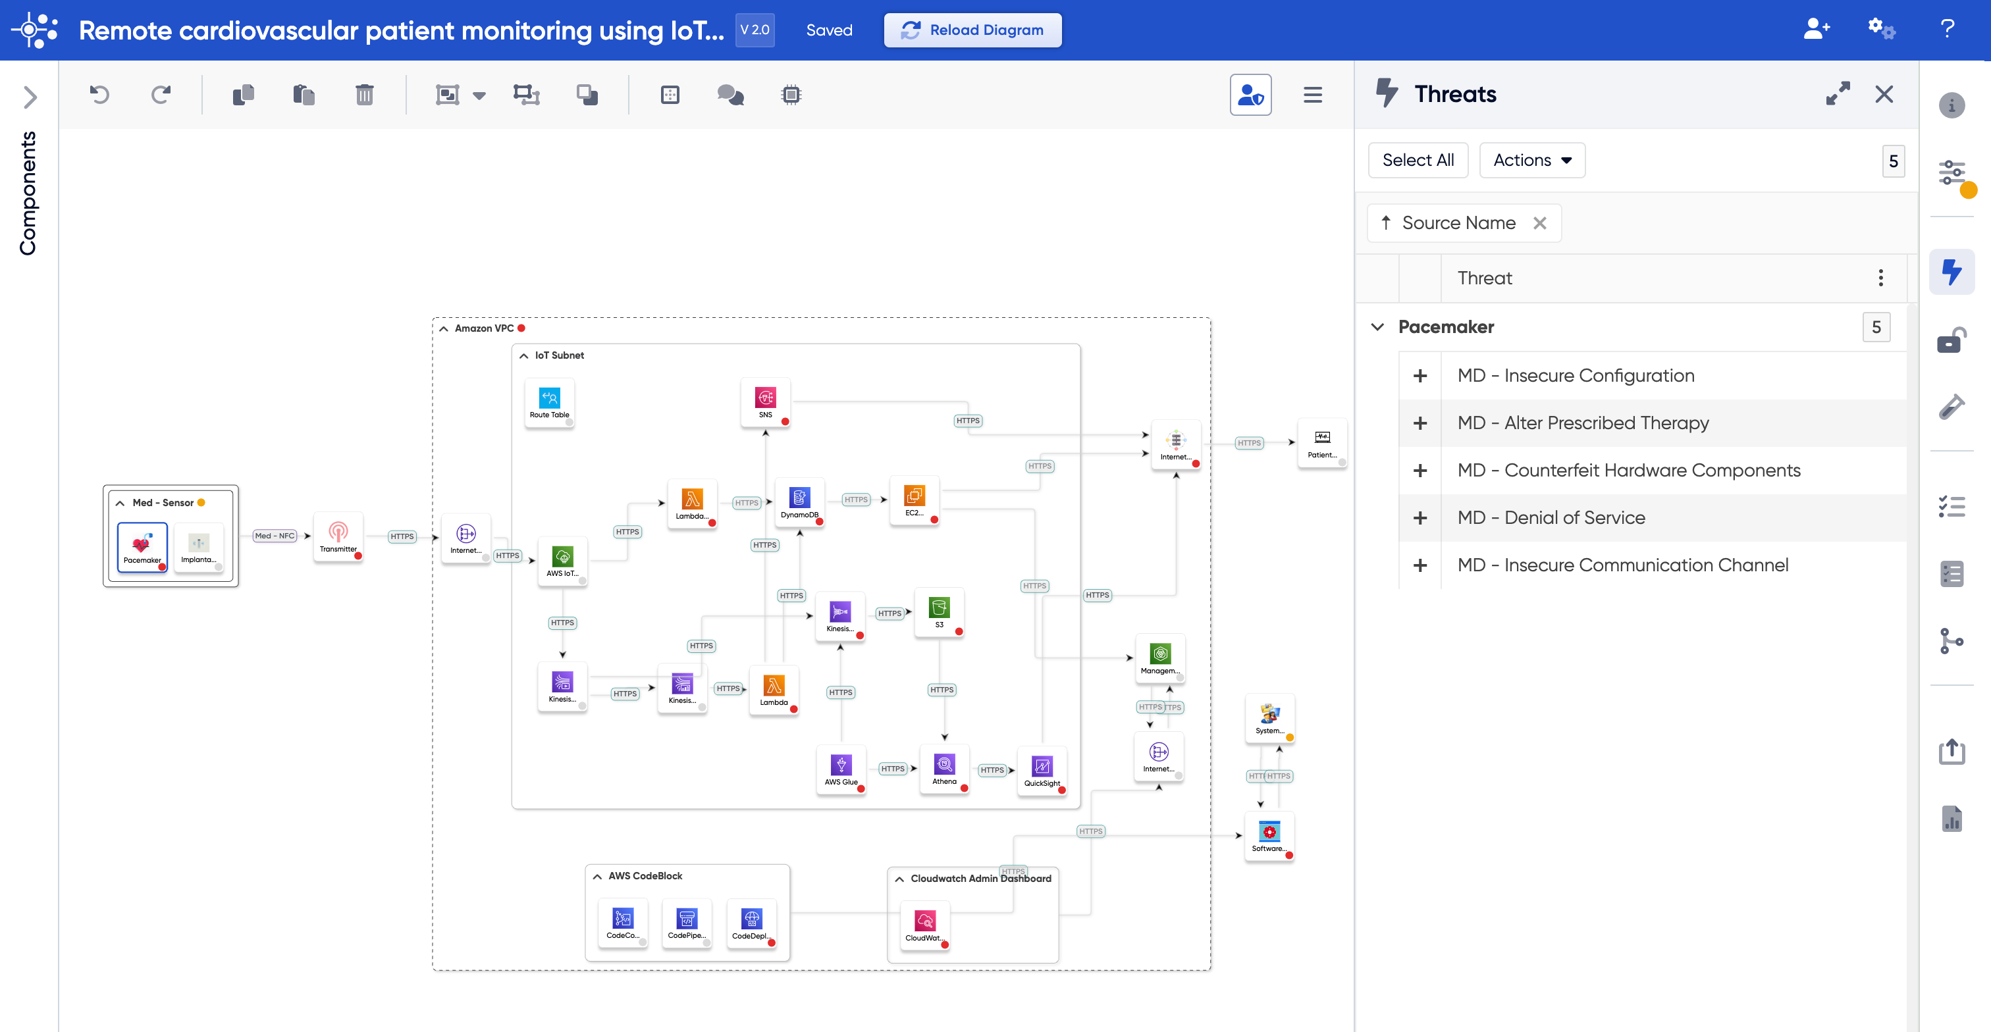Collapse the Med - Sensor group
The width and height of the screenshot is (1991, 1032).
(120, 503)
